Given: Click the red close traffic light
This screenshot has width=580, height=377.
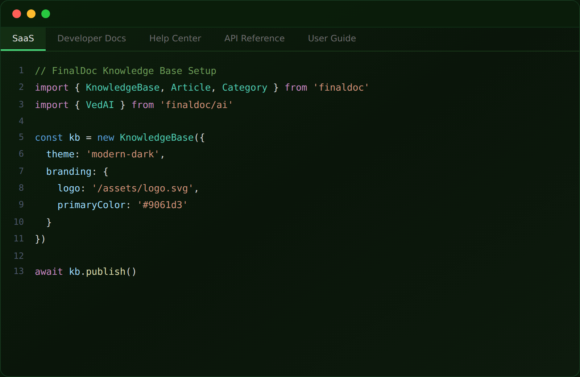Looking at the screenshot, I should (x=17, y=13).
